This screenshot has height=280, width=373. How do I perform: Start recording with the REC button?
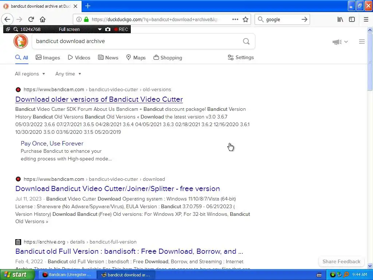coord(121,29)
